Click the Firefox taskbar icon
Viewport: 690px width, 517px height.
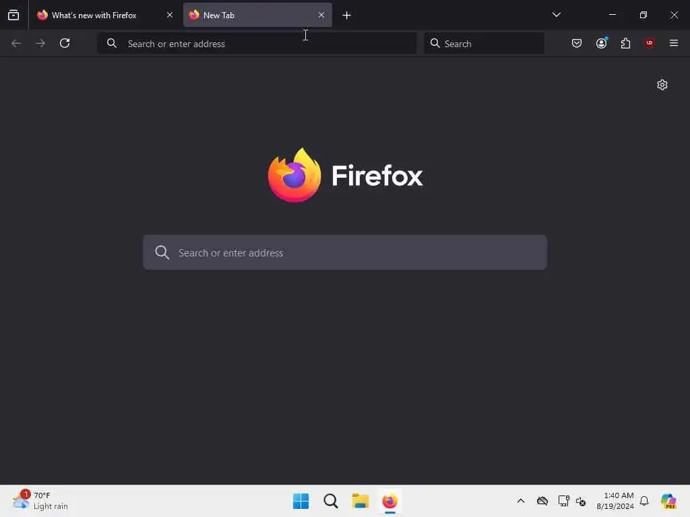tap(390, 501)
